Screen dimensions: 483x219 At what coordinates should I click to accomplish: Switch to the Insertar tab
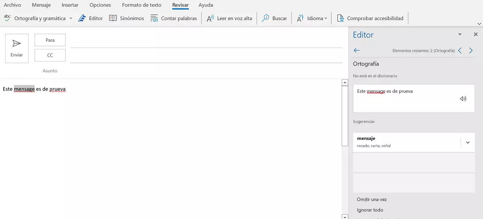[x=70, y=5]
